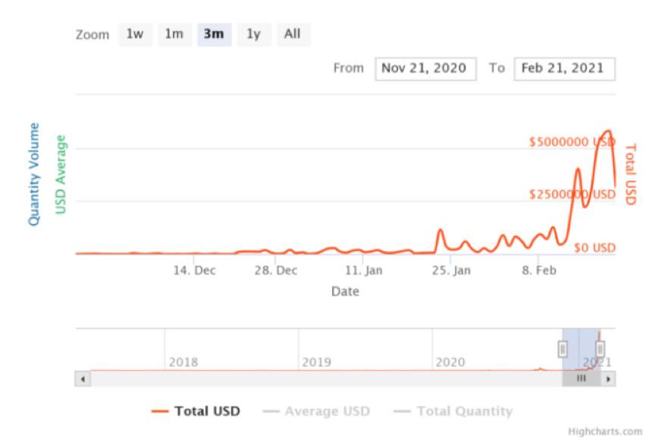This screenshot has width=655, height=446.
Task: Select the 1w zoom range
Action: tap(135, 34)
